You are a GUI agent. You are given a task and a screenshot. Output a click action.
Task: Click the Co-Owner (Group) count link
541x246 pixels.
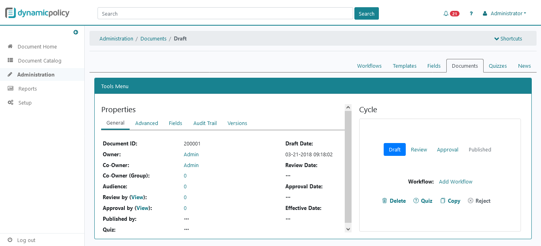185,176
